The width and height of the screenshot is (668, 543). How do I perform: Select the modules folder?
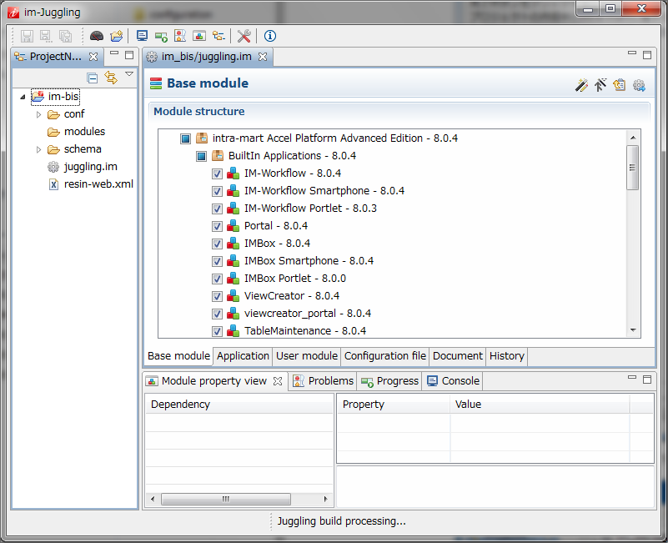click(84, 132)
